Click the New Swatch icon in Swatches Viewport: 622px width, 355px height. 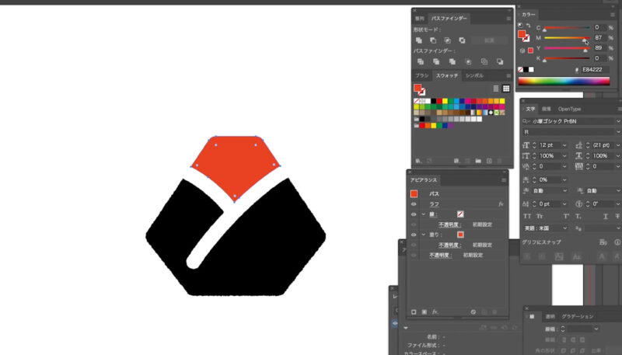[489, 161]
